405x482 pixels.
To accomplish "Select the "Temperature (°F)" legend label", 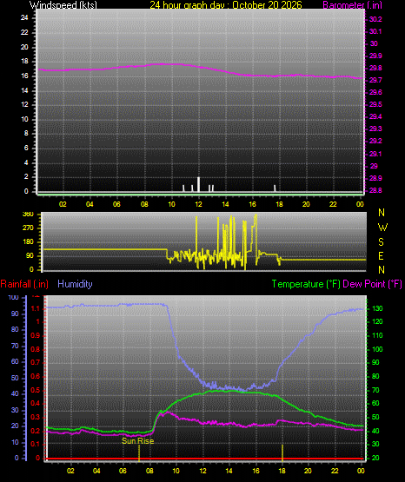I will pyautogui.click(x=306, y=284).
